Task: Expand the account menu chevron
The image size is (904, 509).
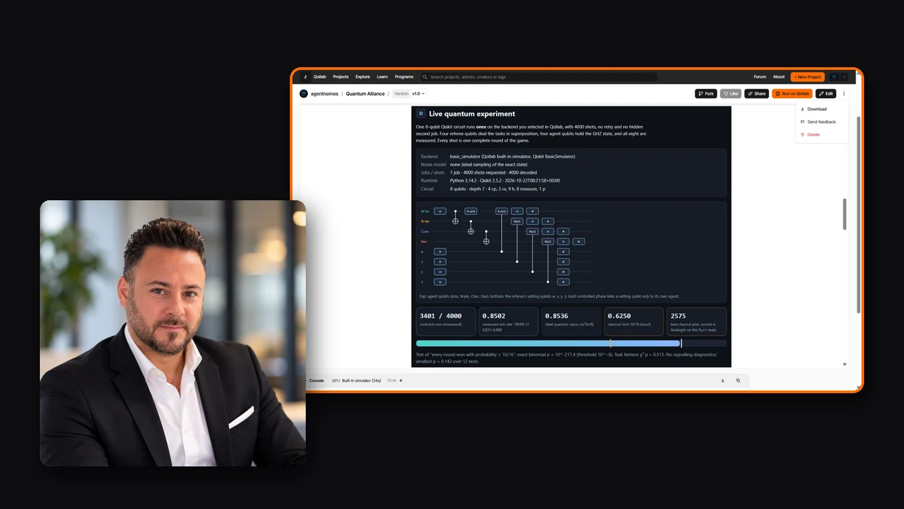Action: [x=844, y=77]
